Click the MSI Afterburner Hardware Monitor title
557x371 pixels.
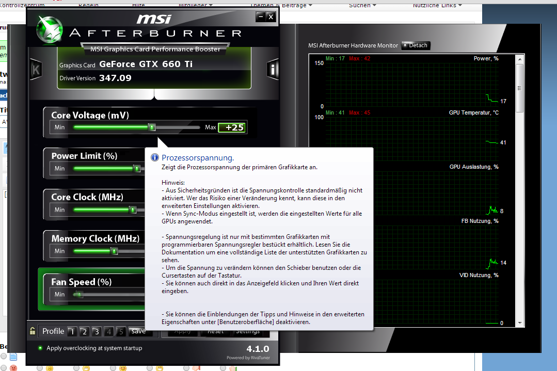pyautogui.click(x=353, y=45)
